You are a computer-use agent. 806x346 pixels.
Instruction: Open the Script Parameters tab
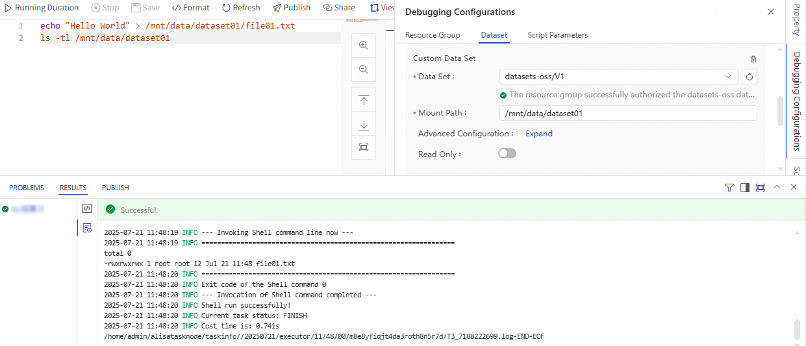coord(557,35)
